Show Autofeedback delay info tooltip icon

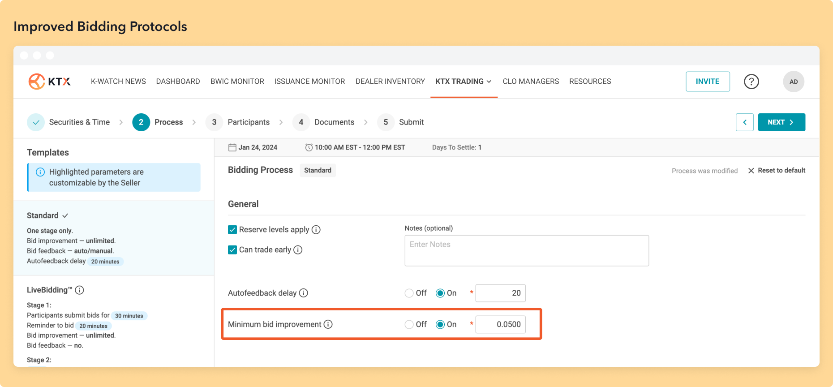[x=304, y=293]
